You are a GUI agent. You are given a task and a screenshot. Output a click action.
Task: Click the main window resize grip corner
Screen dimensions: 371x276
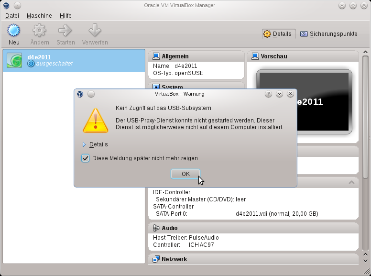[x=368, y=273]
